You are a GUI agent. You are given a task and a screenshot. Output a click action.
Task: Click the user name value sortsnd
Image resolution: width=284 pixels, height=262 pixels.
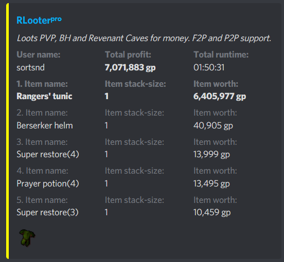click(30, 67)
